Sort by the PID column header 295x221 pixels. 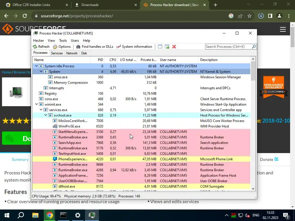pos(97,60)
